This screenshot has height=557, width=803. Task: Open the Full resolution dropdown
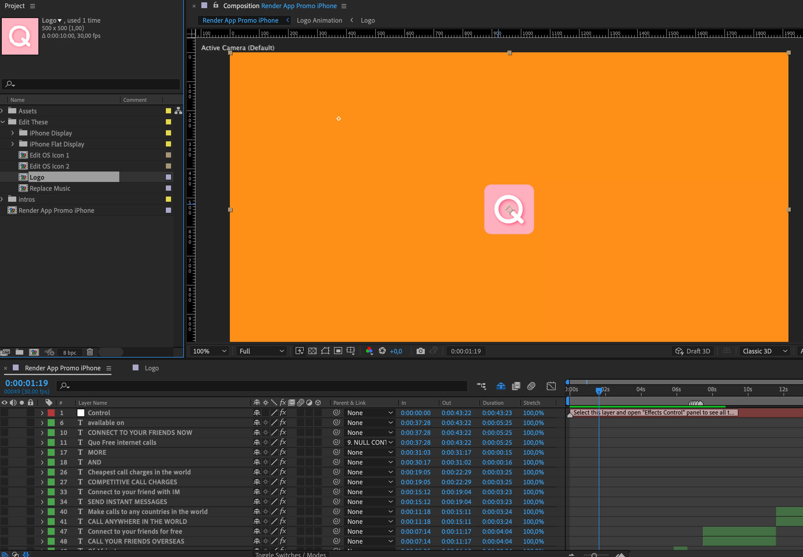261,351
